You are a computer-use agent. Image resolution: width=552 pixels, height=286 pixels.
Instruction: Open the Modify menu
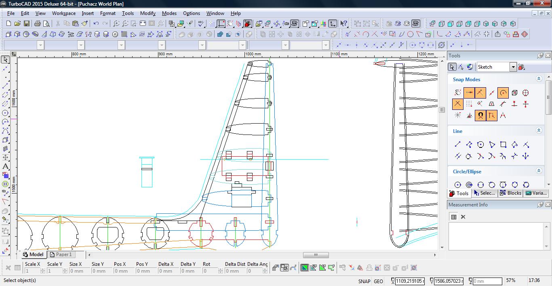click(147, 13)
